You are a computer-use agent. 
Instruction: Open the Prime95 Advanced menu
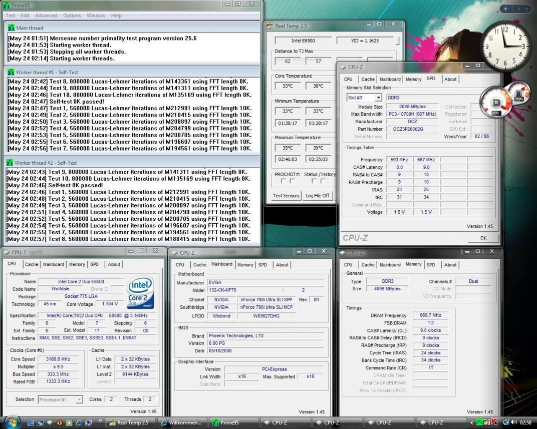(x=46, y=16)
